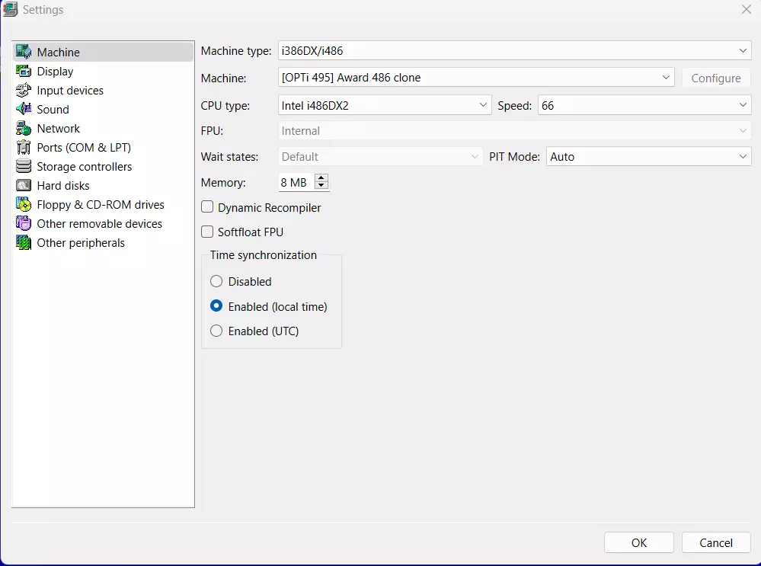Go to Floppy & CD-ROM drives
Viewport: 761px width, 566px height.
(x=104, y=204)
